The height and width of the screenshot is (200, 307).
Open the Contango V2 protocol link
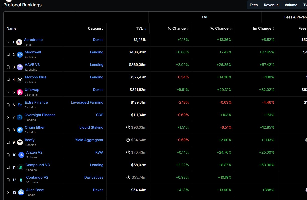[x=37, y=177]
